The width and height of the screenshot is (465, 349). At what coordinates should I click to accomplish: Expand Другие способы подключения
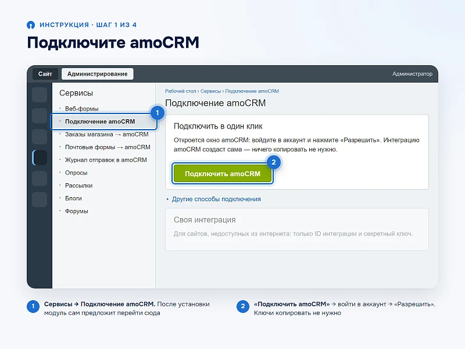[216, 199]
